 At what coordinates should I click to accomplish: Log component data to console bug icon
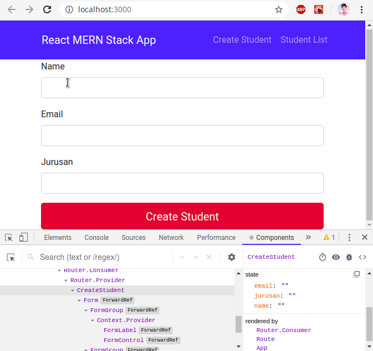pos(349,257)
